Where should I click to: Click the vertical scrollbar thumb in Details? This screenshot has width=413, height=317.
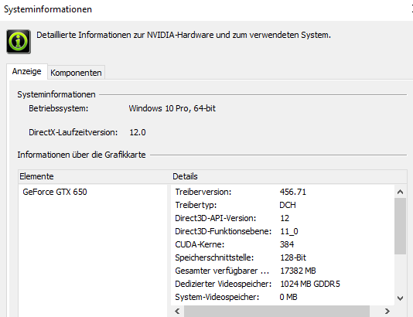[x=400, y=227]
